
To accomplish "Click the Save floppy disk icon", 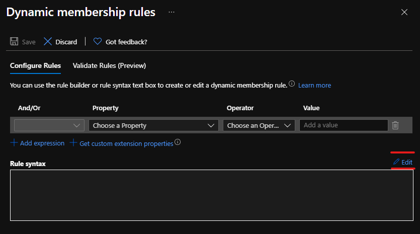I will 14,42.
